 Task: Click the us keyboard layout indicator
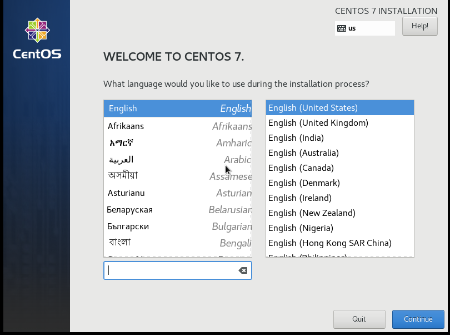[365, 28]
